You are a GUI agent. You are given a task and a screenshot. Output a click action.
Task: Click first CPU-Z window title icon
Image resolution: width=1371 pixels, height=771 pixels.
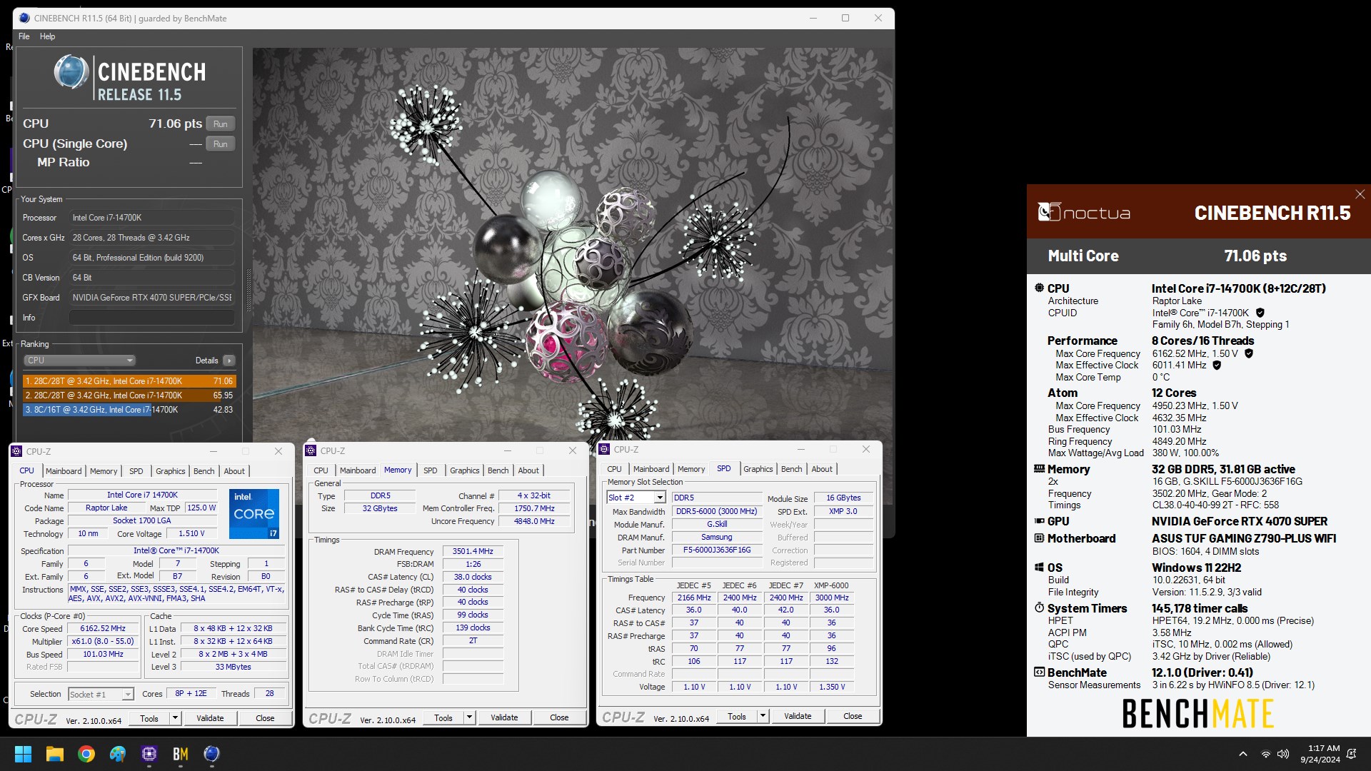16,451
